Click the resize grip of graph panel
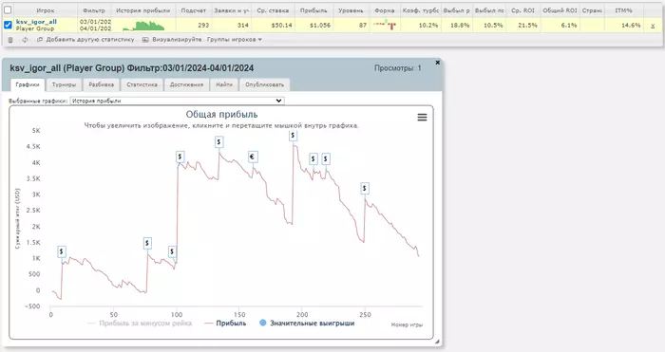Viewport: 665px width, 352px height. coord(437,342)
